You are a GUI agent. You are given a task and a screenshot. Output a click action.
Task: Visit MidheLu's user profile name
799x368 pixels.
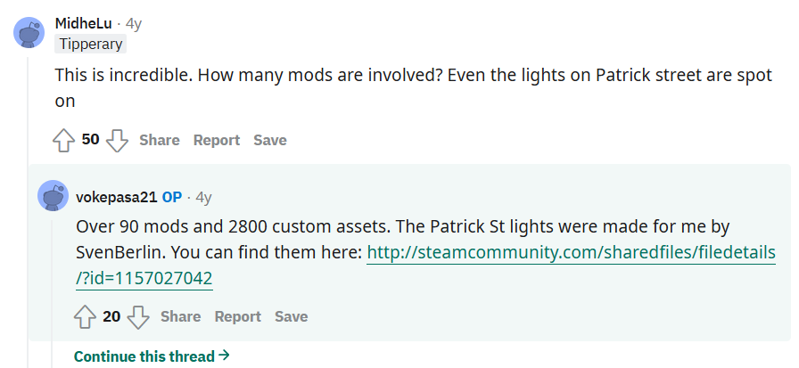coord(83,22)
